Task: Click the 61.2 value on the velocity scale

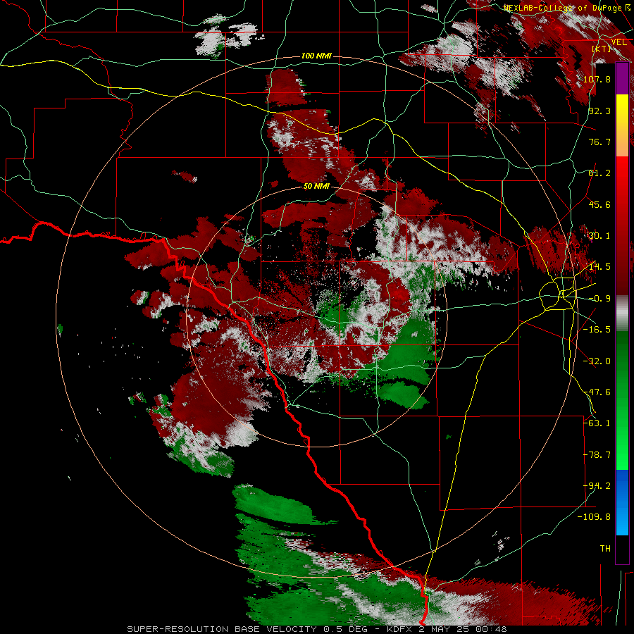Action: [599, 173]
